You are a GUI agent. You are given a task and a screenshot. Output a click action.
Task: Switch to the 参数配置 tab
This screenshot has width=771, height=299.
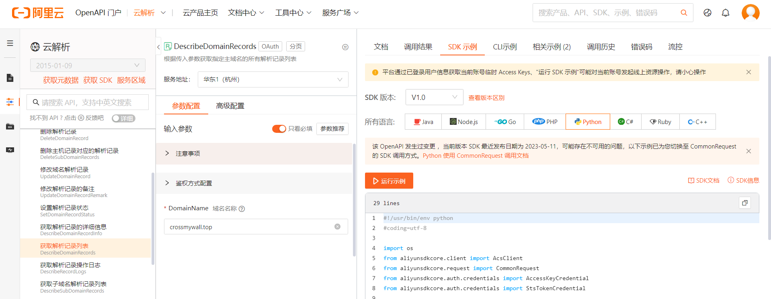pyautogui.click(x=186, y=106)
